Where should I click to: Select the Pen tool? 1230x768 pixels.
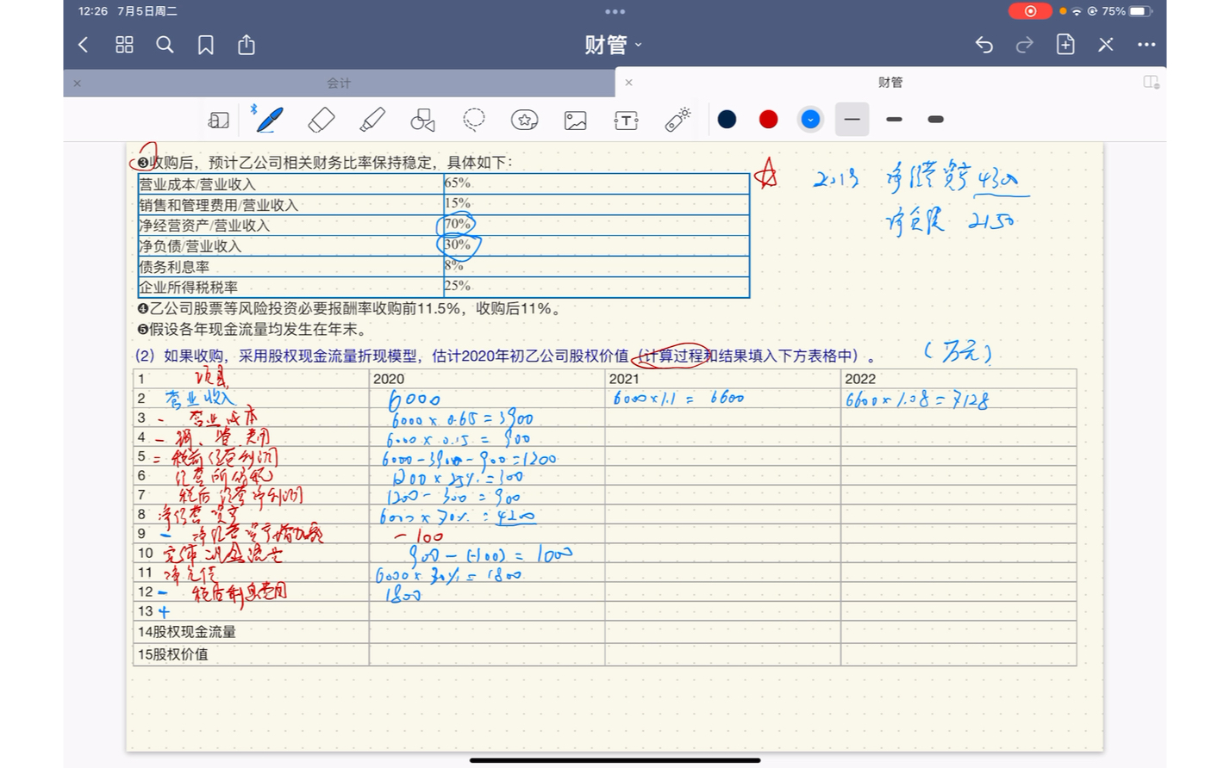point(269,120)
